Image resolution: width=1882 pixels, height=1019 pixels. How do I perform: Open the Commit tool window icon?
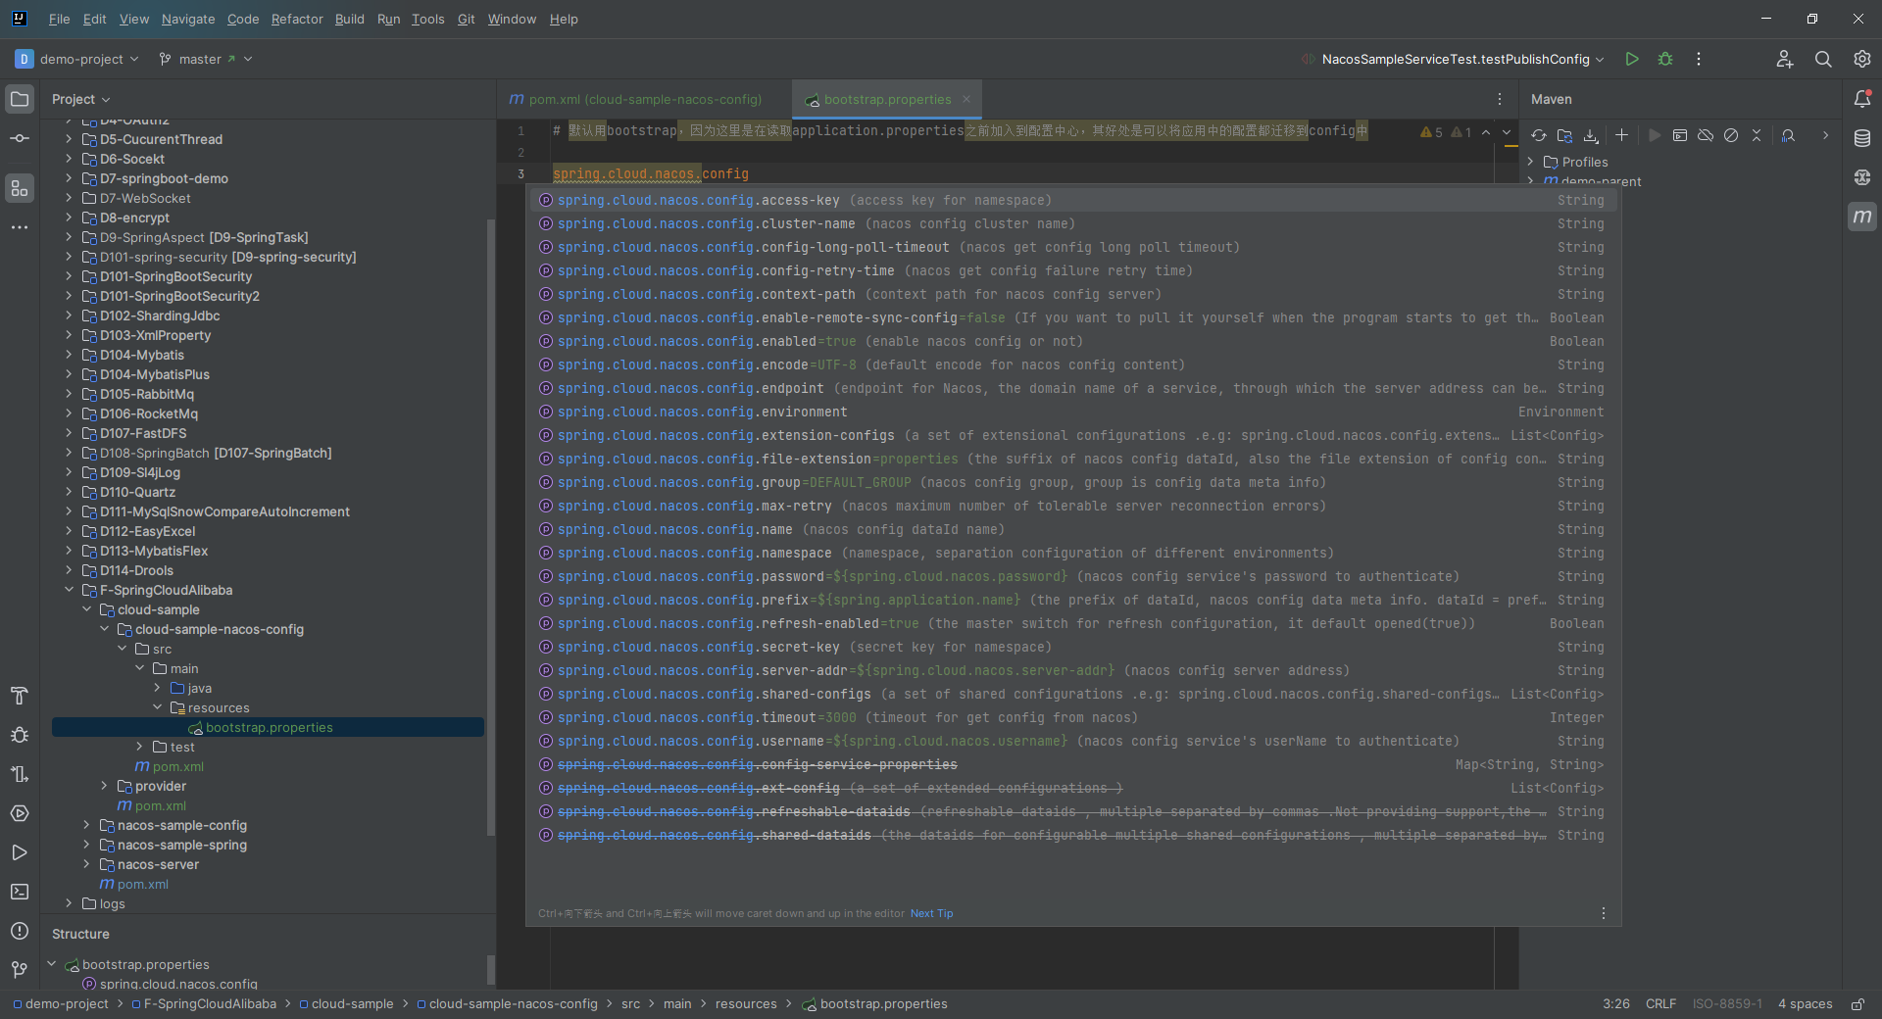coord(20,138)
